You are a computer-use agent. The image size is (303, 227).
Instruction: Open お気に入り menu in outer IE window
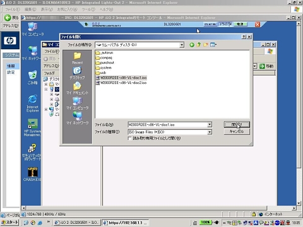click(67, 9)
